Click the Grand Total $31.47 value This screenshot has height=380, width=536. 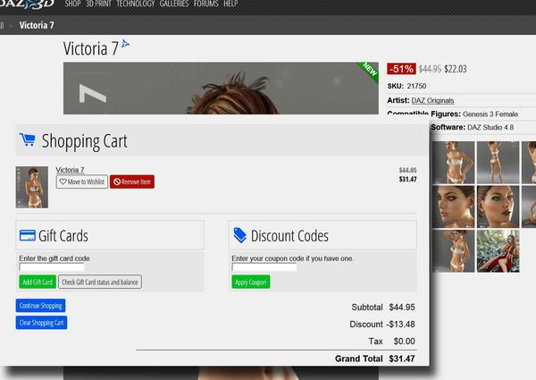402,359
